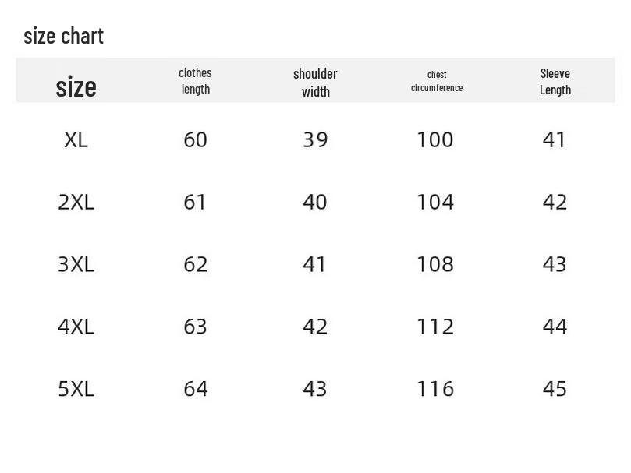Select the "size" column header
The image size is (631, 473).
click(76, 86)
